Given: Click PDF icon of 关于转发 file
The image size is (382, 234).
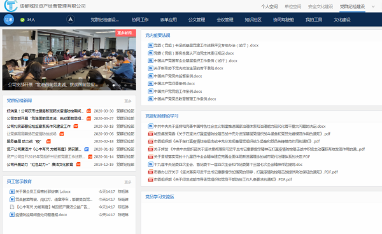Looking at the screenshot, I should coord(150,149).
